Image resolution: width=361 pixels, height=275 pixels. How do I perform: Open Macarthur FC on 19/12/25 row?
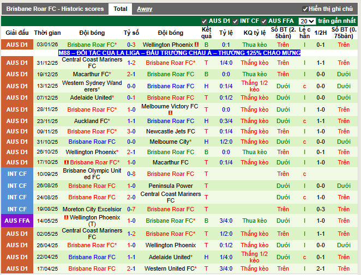tap(91, 74)
